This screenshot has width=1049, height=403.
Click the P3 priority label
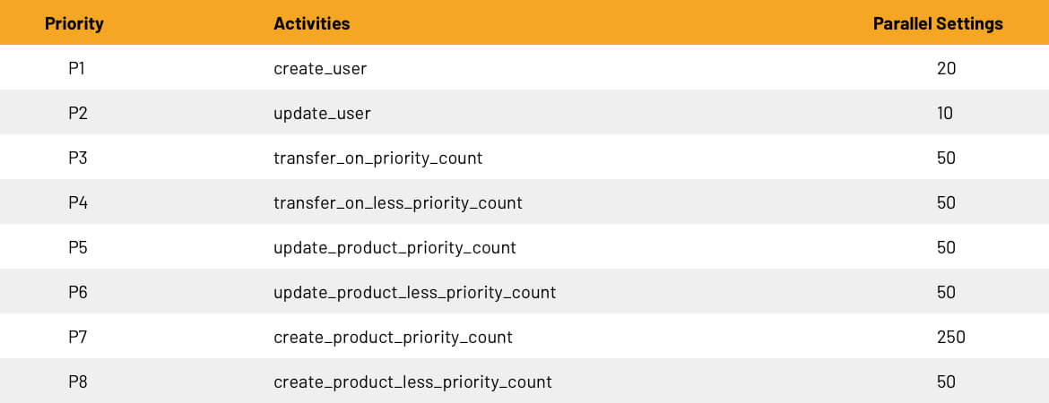(78, 158)
